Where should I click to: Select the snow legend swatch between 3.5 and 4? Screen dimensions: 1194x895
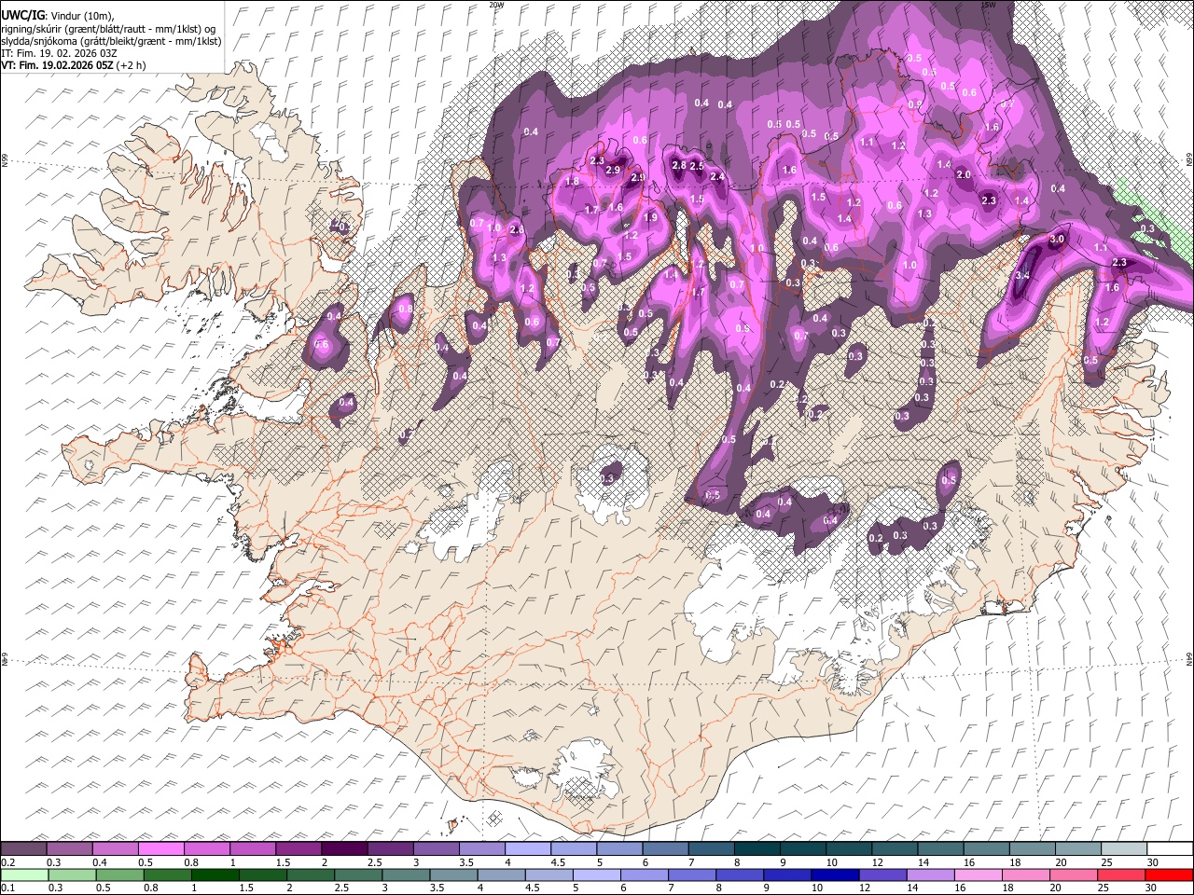(x=481, y=848)
